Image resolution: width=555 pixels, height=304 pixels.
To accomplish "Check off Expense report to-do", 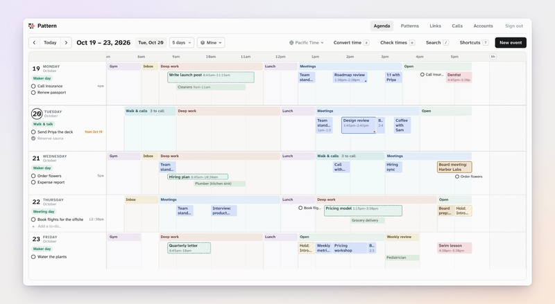I will (33, 182).
